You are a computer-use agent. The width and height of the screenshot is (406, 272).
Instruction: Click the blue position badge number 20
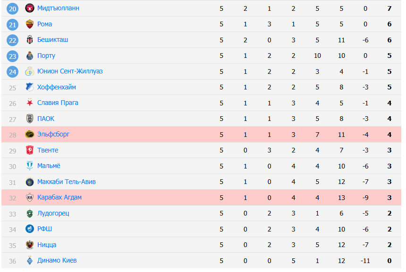coord(13,8)
